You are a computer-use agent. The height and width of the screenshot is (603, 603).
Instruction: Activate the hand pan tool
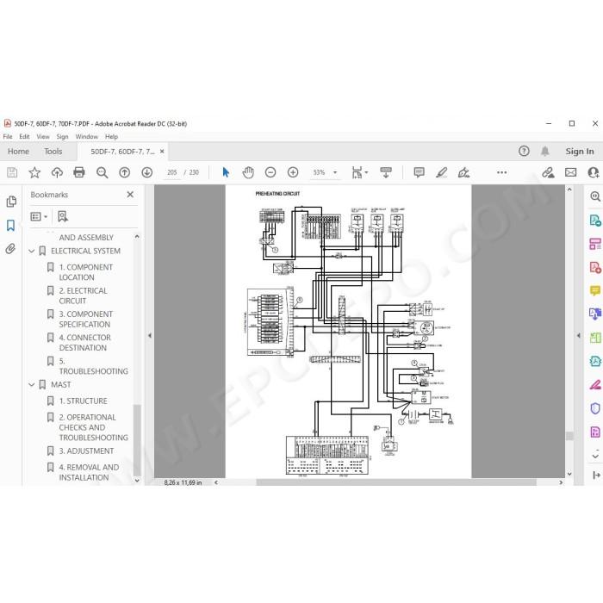click(248, 172)
